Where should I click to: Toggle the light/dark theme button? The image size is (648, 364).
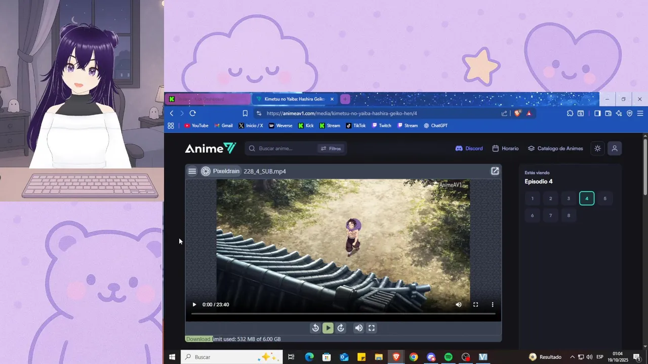tap(598, 149)
